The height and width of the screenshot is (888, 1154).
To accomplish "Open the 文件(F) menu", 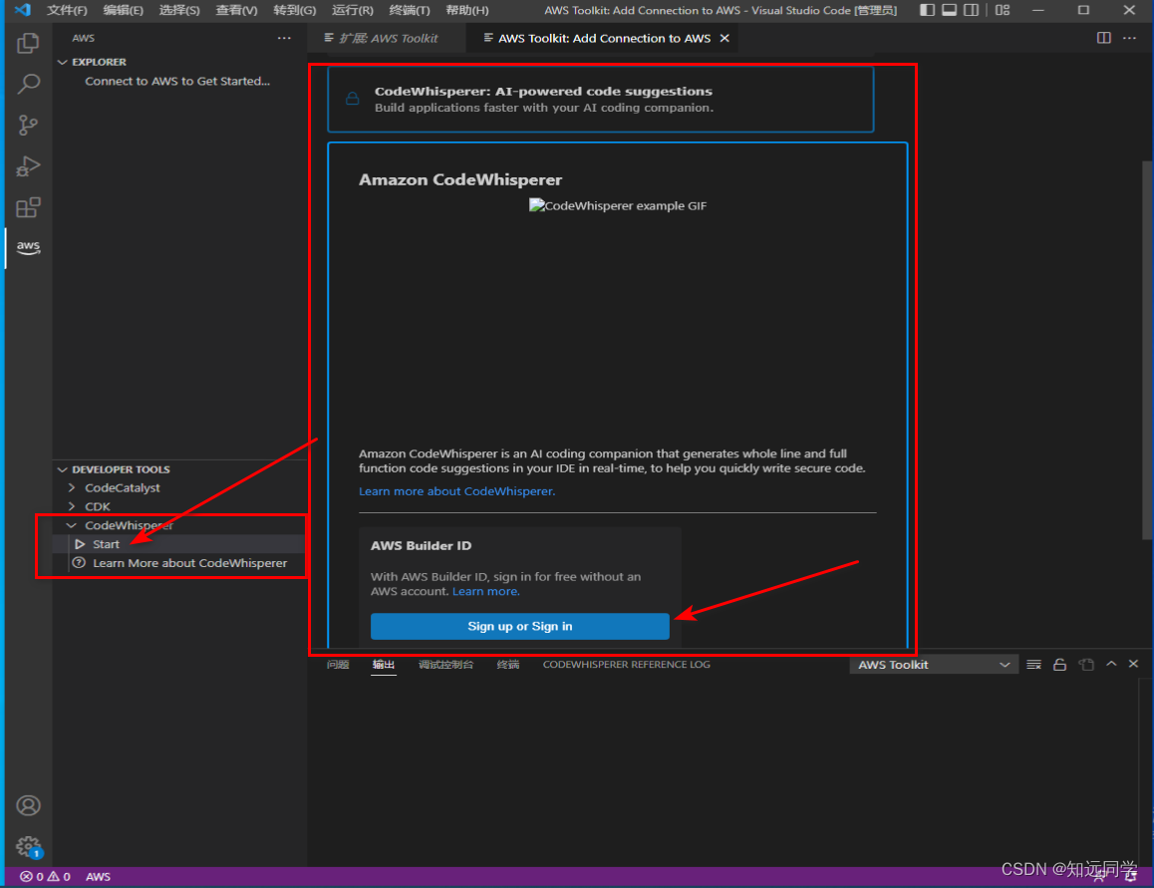I will coord(67,10).
